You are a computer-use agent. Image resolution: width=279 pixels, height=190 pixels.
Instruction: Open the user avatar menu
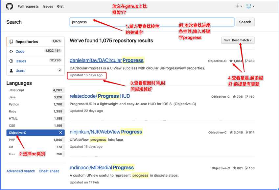coord(250,6)
